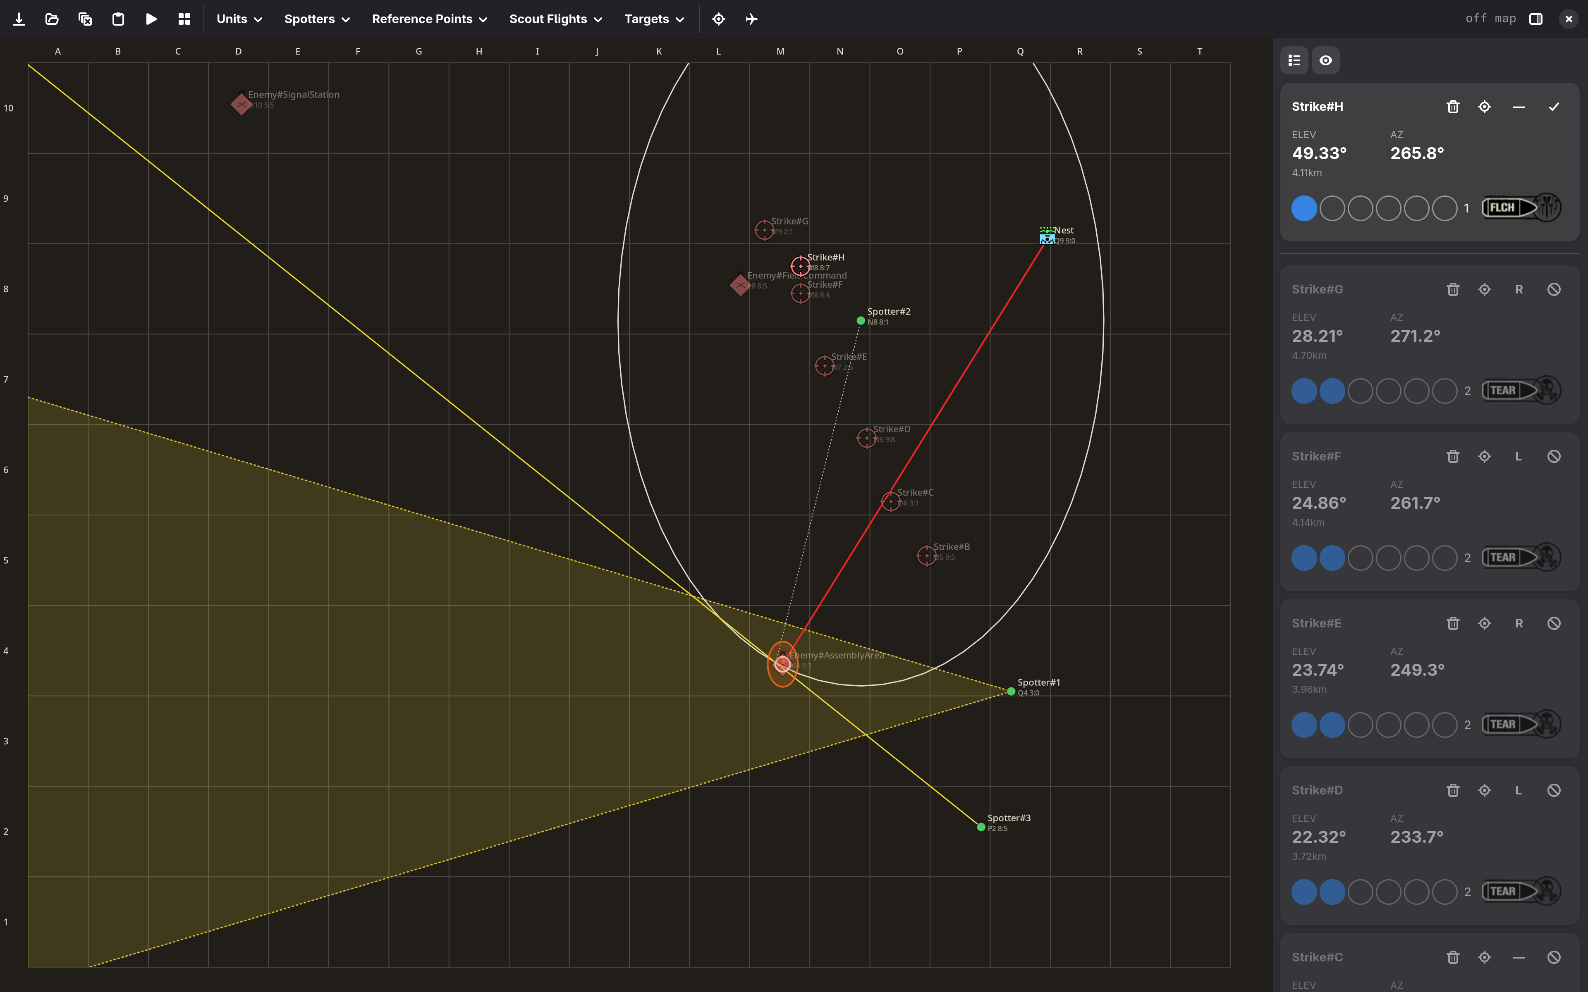Screen dimensions: 1588x992
Task: Select third charge circle for Strike#E
Action: click(1360, 725)
